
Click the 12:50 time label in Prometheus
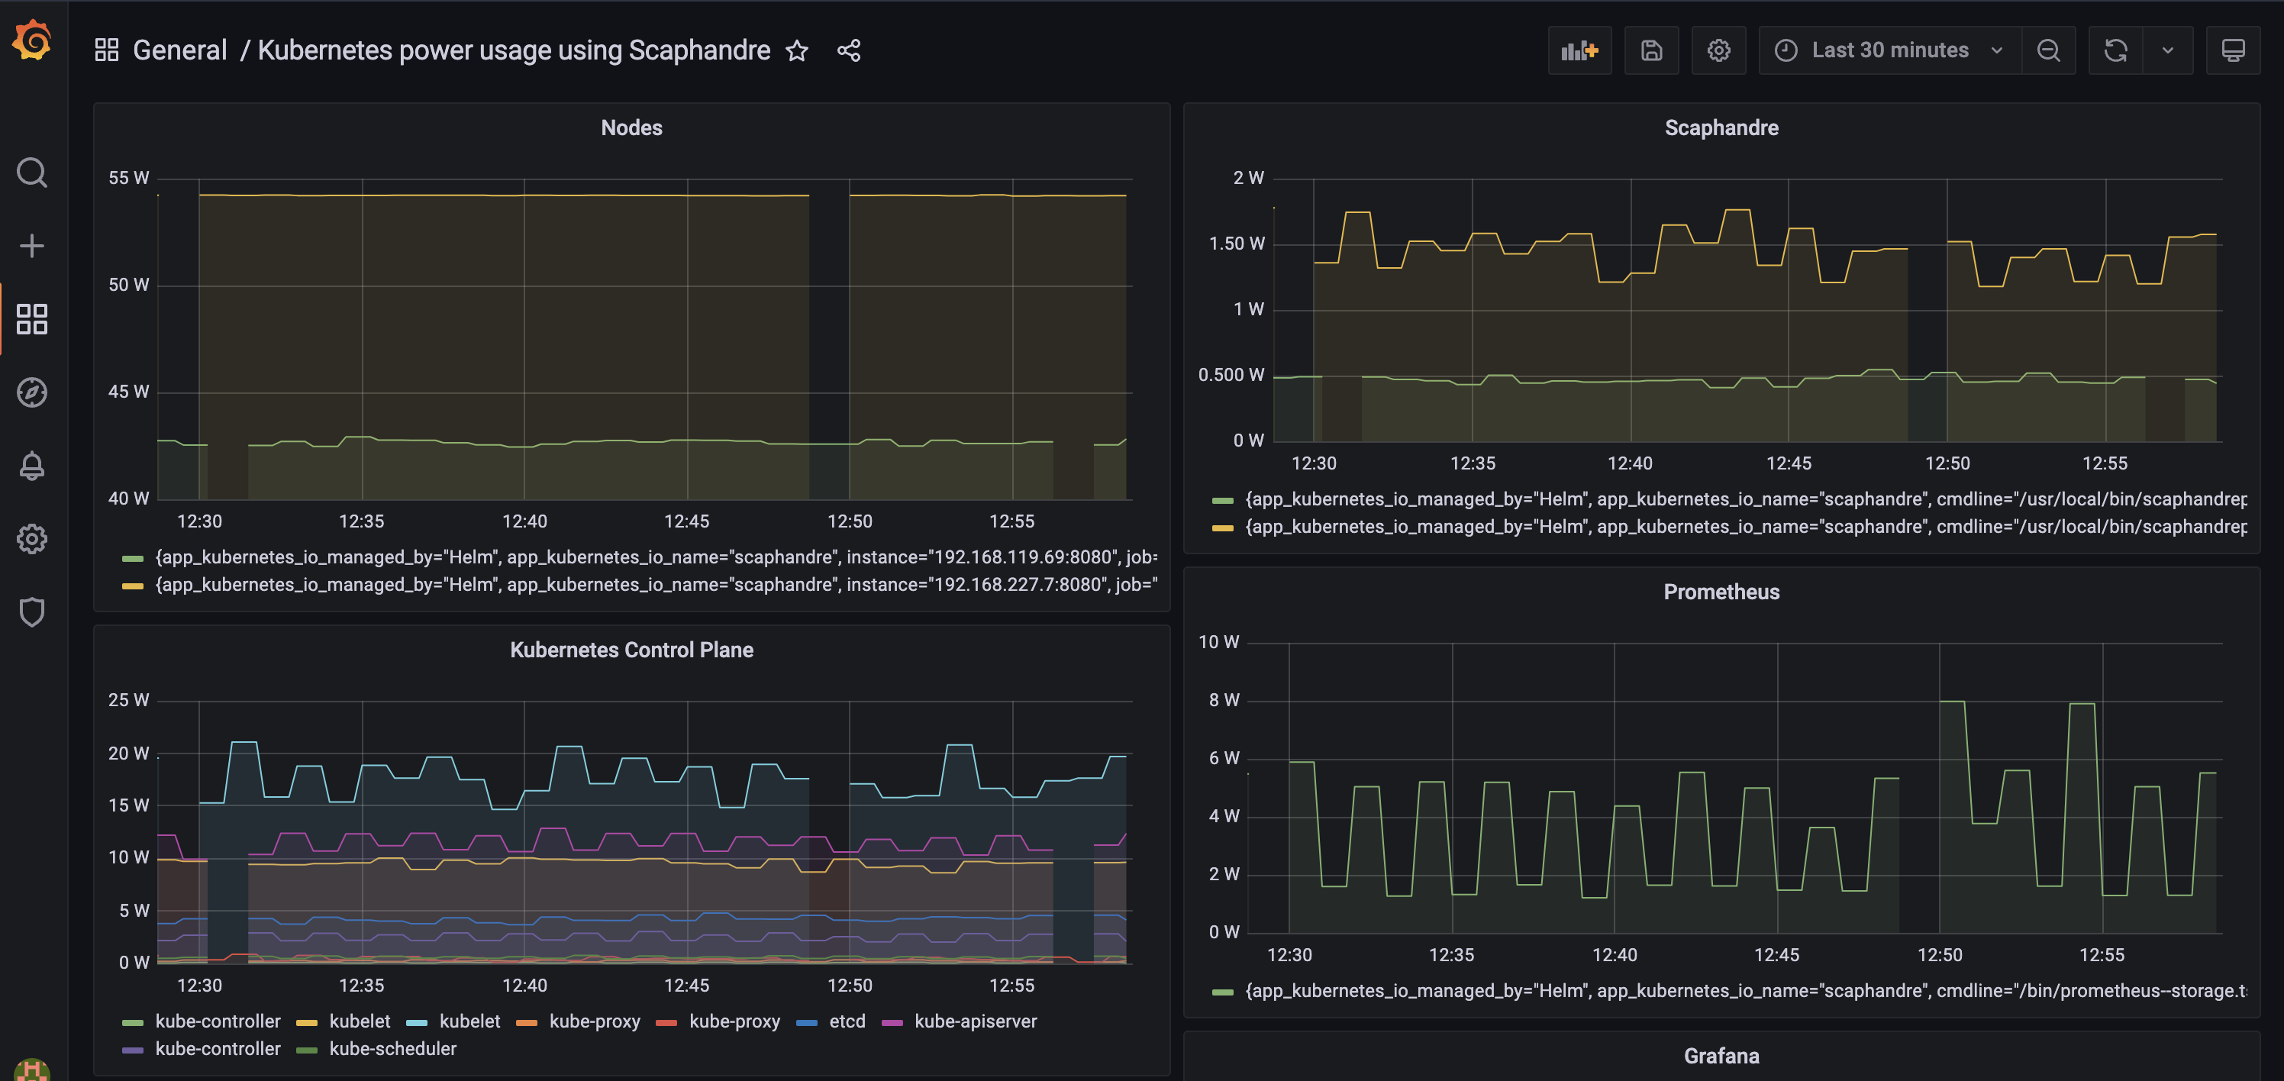click(1939, 955)
